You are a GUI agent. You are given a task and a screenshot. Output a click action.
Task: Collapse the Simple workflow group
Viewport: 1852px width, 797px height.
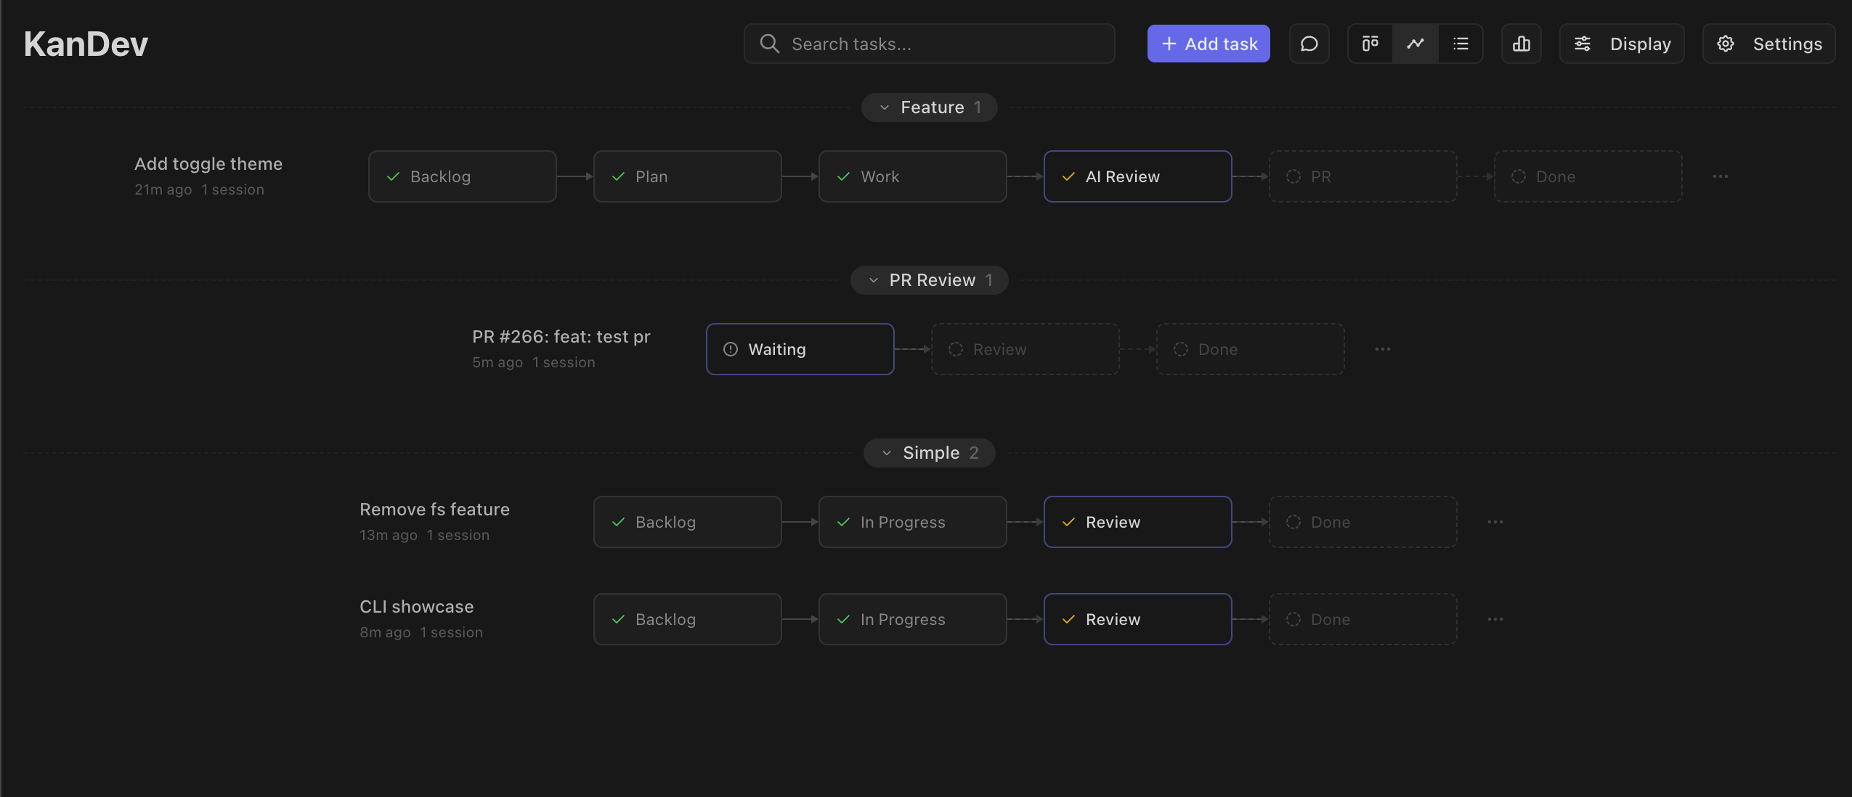point(930,453)
